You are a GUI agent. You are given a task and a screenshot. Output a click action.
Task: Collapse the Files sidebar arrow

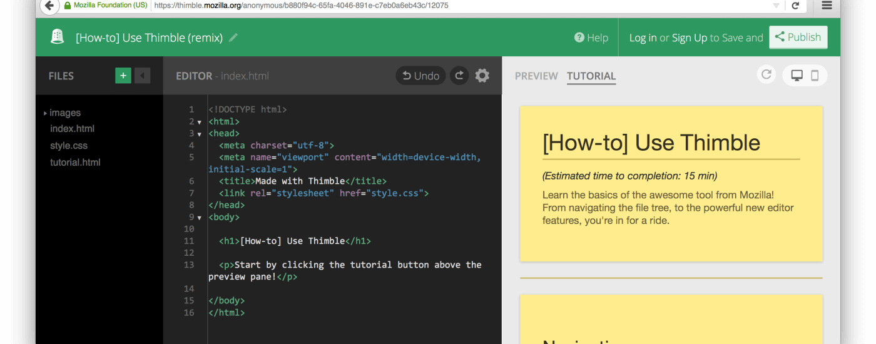pyautogui.click(x=143, y=76)
